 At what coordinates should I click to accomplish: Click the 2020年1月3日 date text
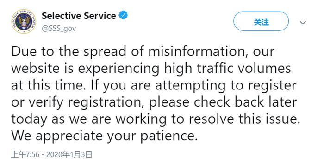[x=69, y=154]
